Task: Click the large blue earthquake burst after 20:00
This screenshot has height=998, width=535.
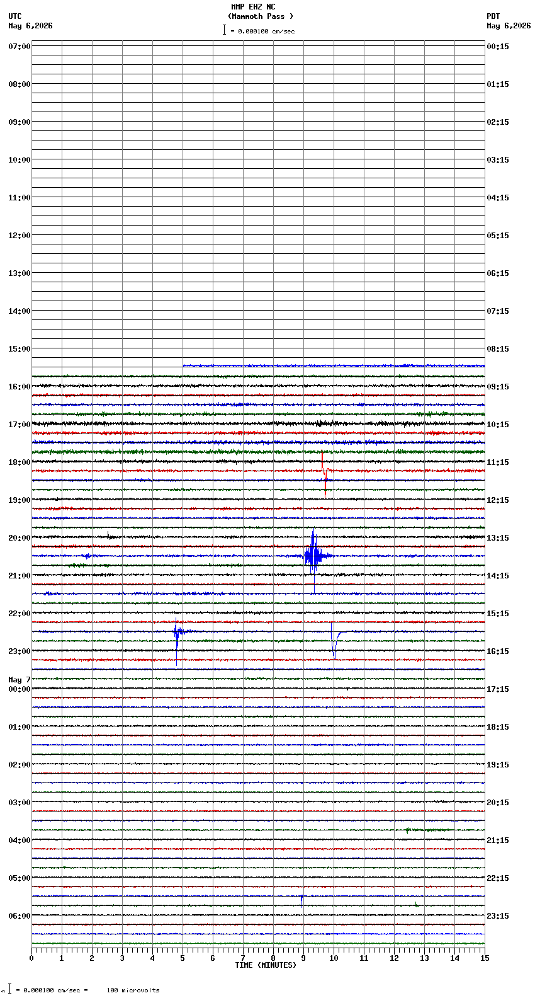Action: click(x=314, y=555)
